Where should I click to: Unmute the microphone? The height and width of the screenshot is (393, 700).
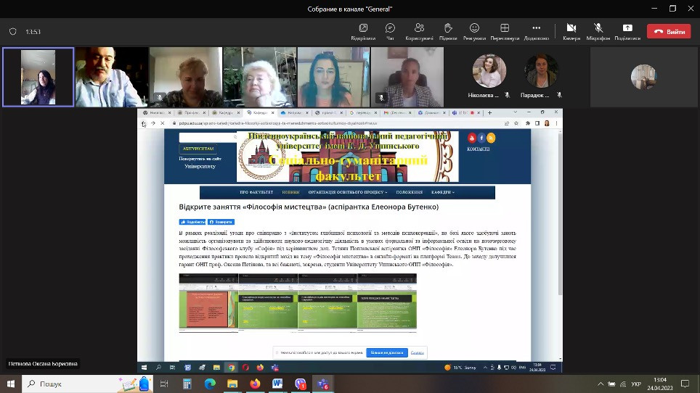click(x=598, y=31)
